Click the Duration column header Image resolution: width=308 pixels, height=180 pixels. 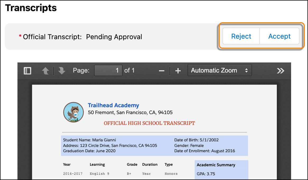(x=150, y=164)
